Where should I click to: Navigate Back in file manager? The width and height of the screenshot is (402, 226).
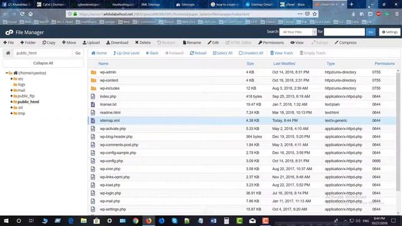152,53
